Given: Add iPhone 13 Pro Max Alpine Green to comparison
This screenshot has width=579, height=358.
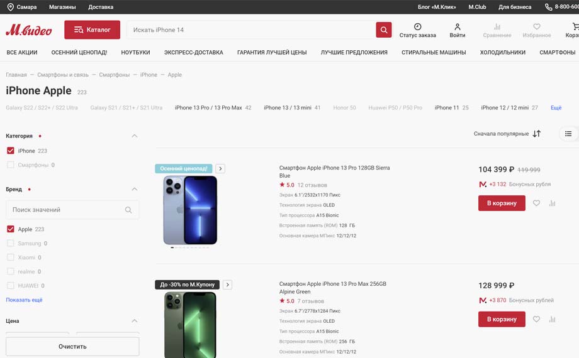Looking at the screenshot, I should (x=552, y=319).
